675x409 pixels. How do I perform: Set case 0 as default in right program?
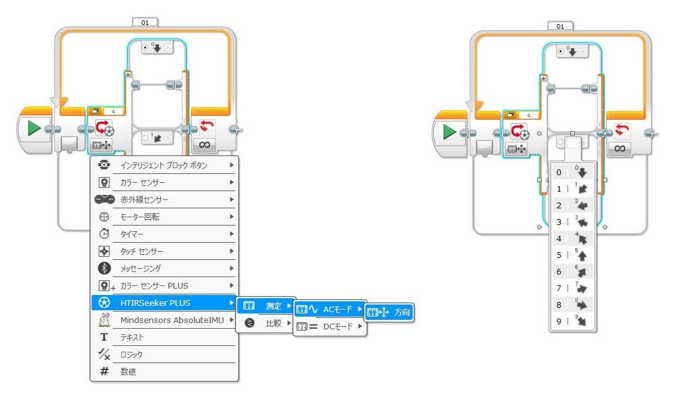560,51
